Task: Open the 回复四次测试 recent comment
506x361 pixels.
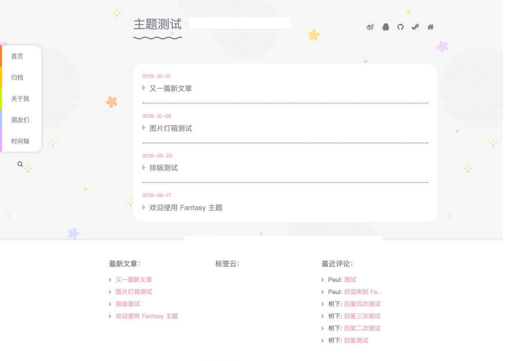Action: click(362, 304)
